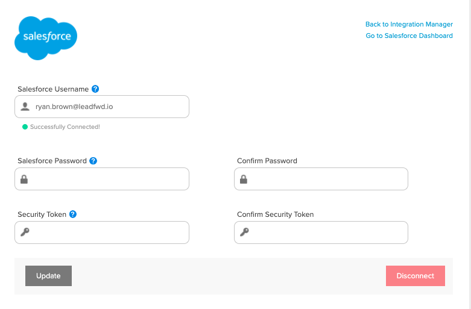
Task: Click padlock icon in Salesforce Password field
Action: pyautogui.click(x=24, y=179)
